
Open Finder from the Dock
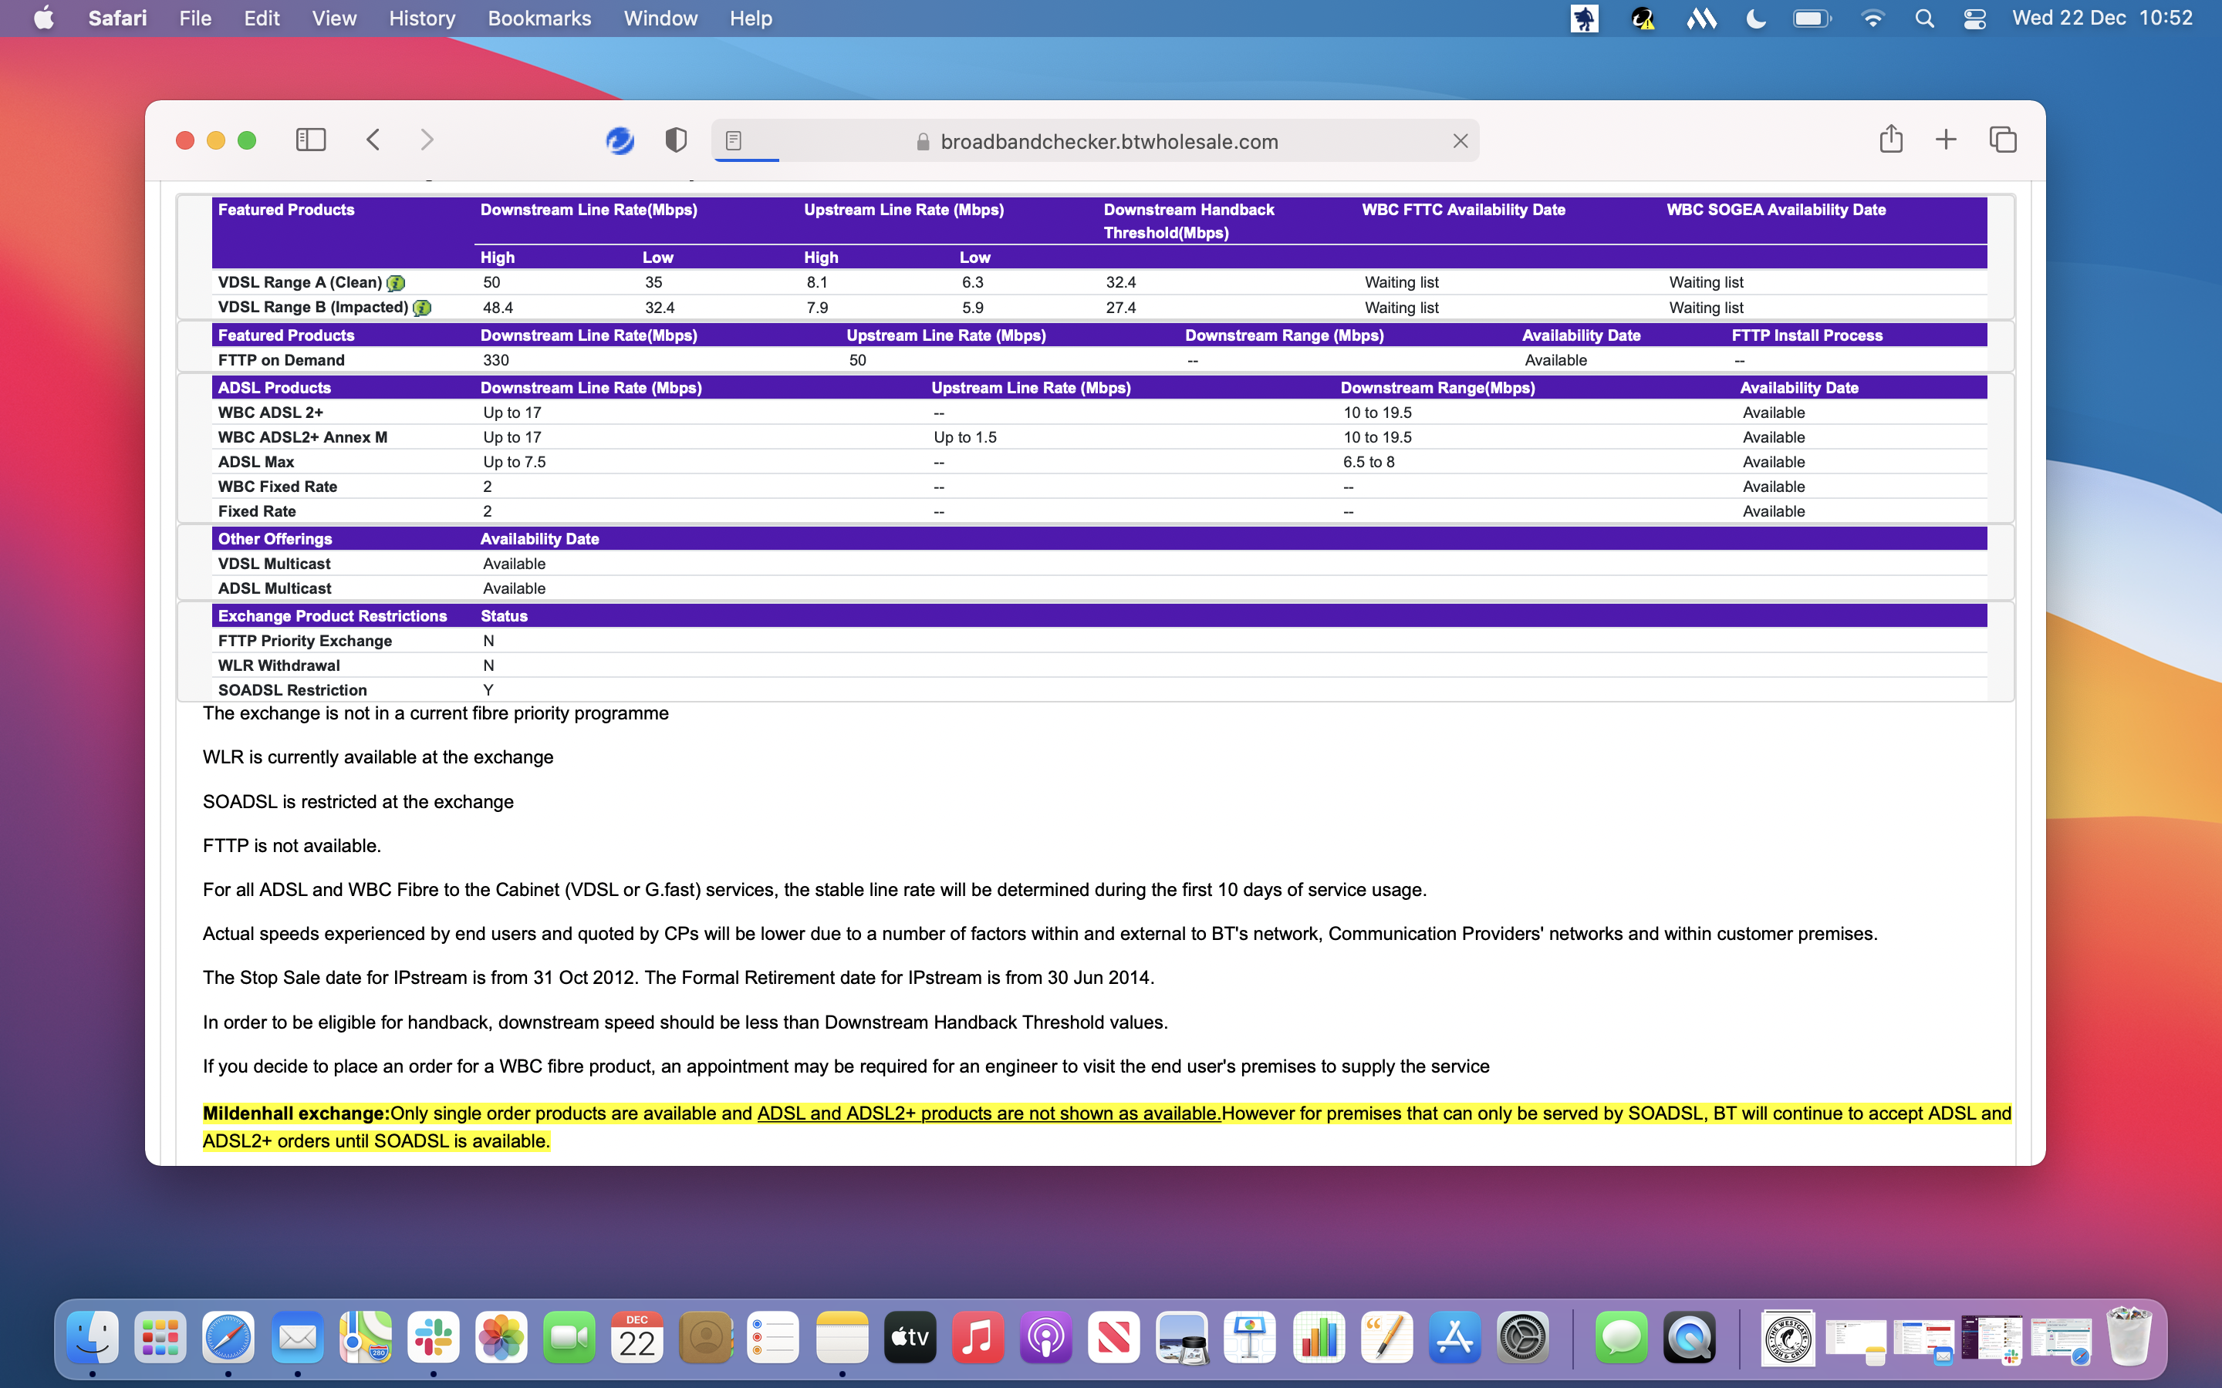pyautogui.click(x=93, y=1336)
